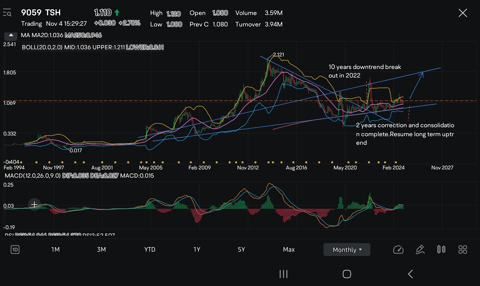Viewport: 480px width, 286px height.
Task: Change the candlestick chart type icon
Action: (441, 250)
